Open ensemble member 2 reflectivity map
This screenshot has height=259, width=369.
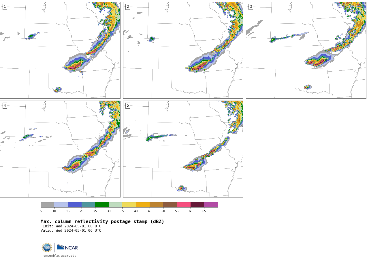183,50
